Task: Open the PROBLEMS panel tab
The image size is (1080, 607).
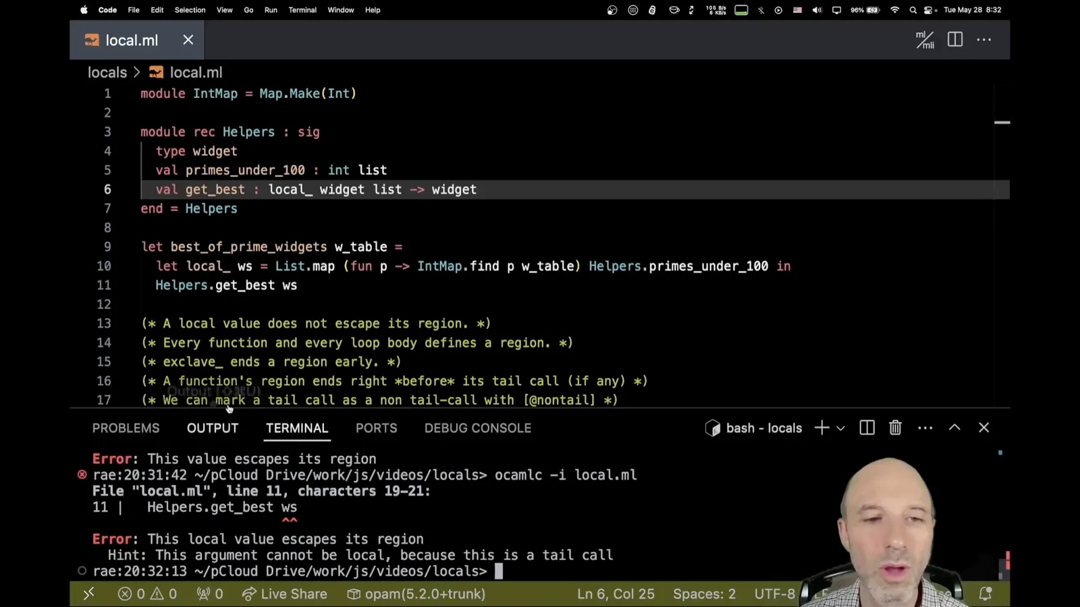Action: pos(126,428)
